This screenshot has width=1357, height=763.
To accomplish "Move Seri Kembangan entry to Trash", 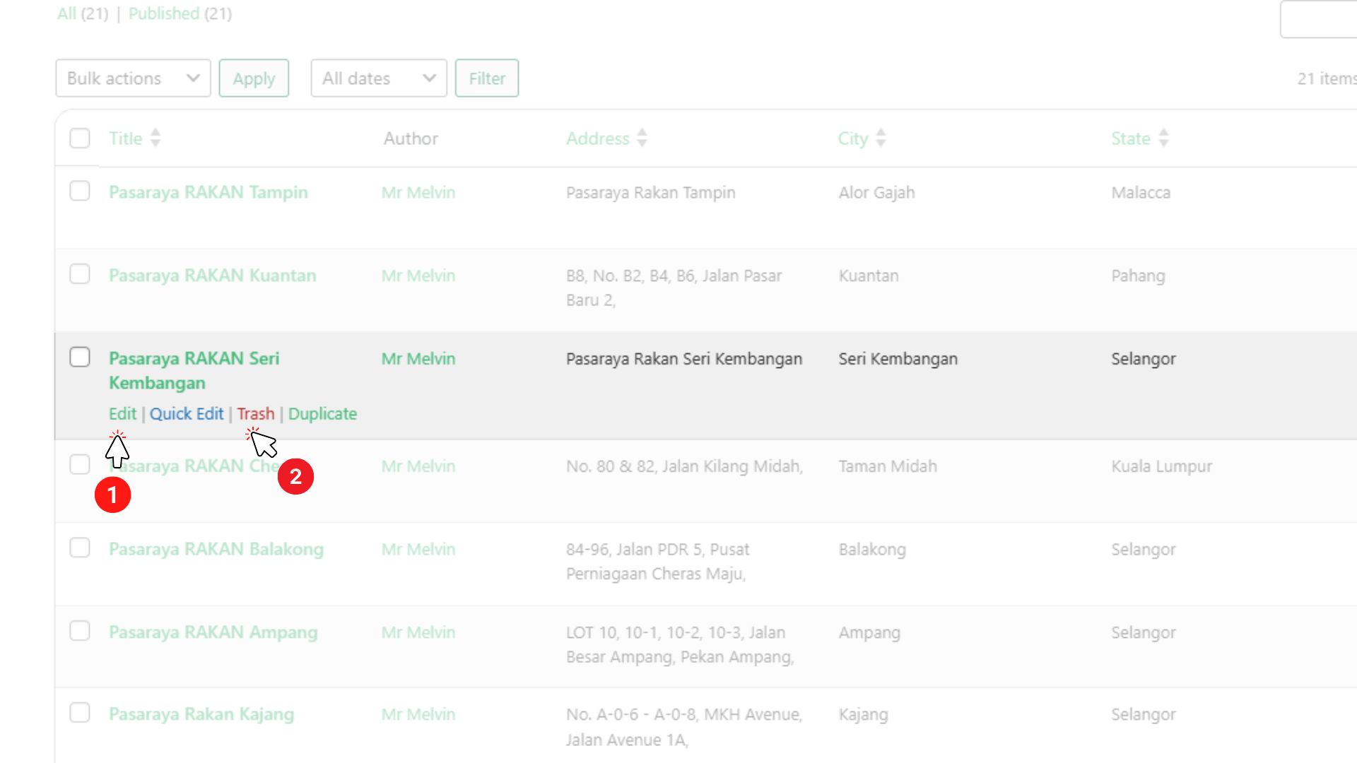I will [255, 414].
